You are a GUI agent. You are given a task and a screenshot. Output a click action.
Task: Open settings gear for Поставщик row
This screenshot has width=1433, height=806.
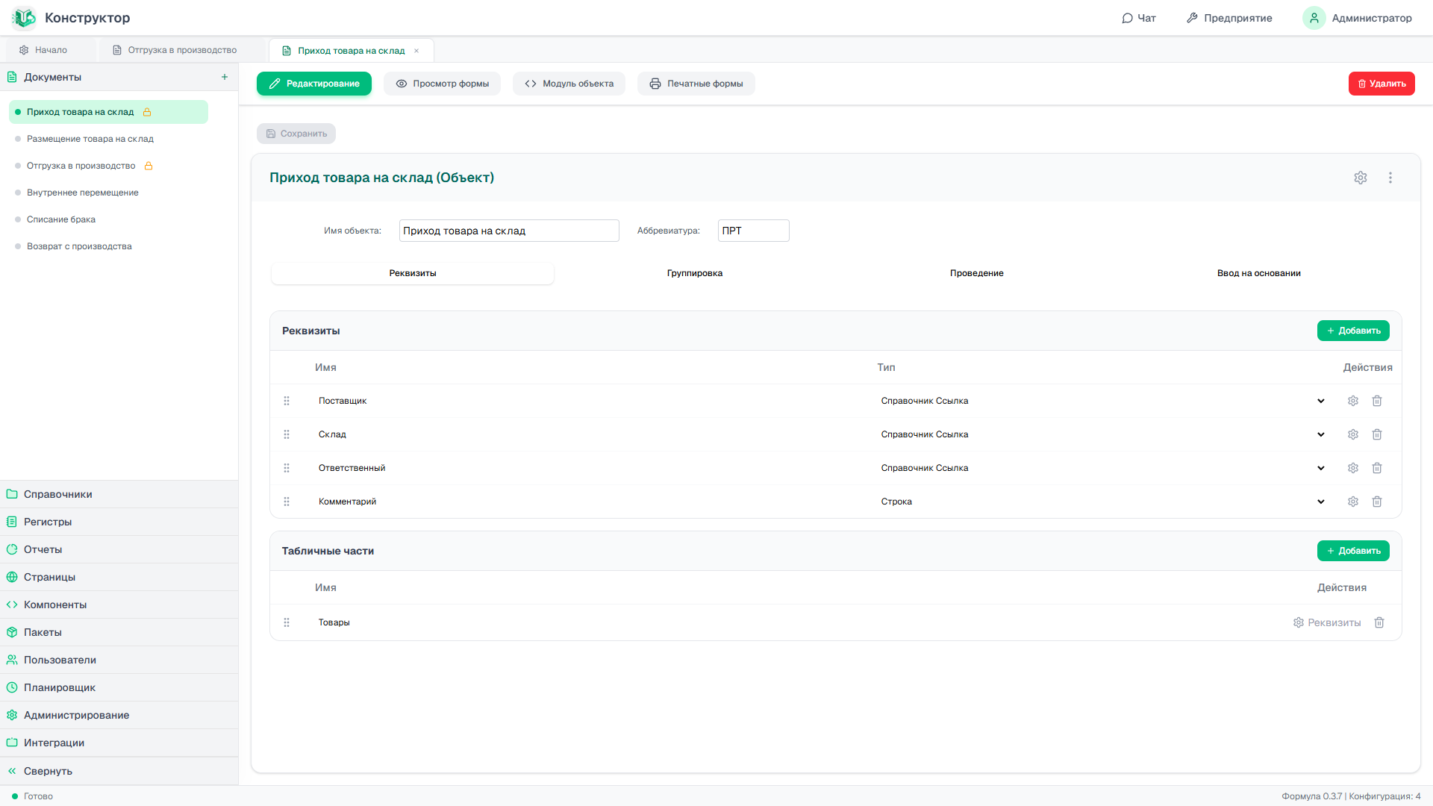1353,401
